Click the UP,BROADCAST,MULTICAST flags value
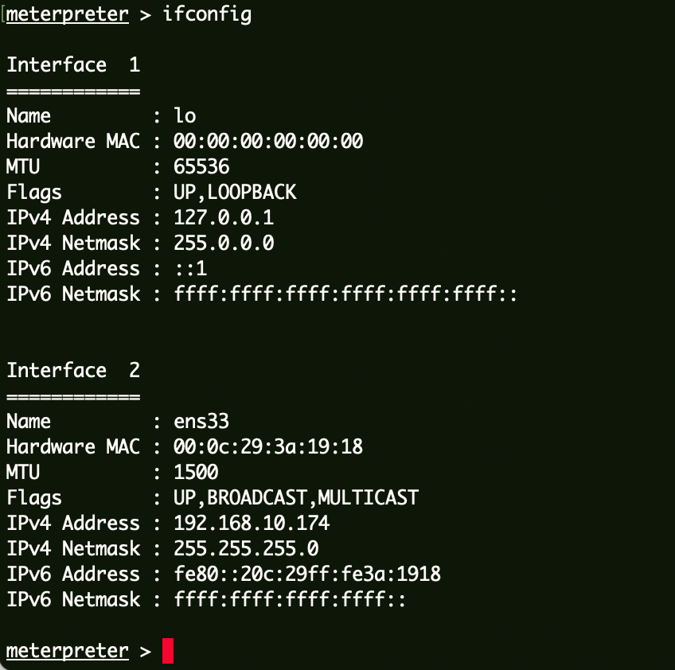 [x=296, y=498]
